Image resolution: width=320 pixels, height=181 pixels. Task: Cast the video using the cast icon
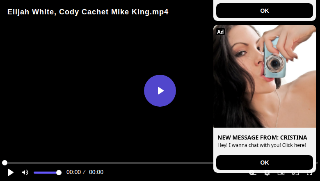tap(295, 173)
